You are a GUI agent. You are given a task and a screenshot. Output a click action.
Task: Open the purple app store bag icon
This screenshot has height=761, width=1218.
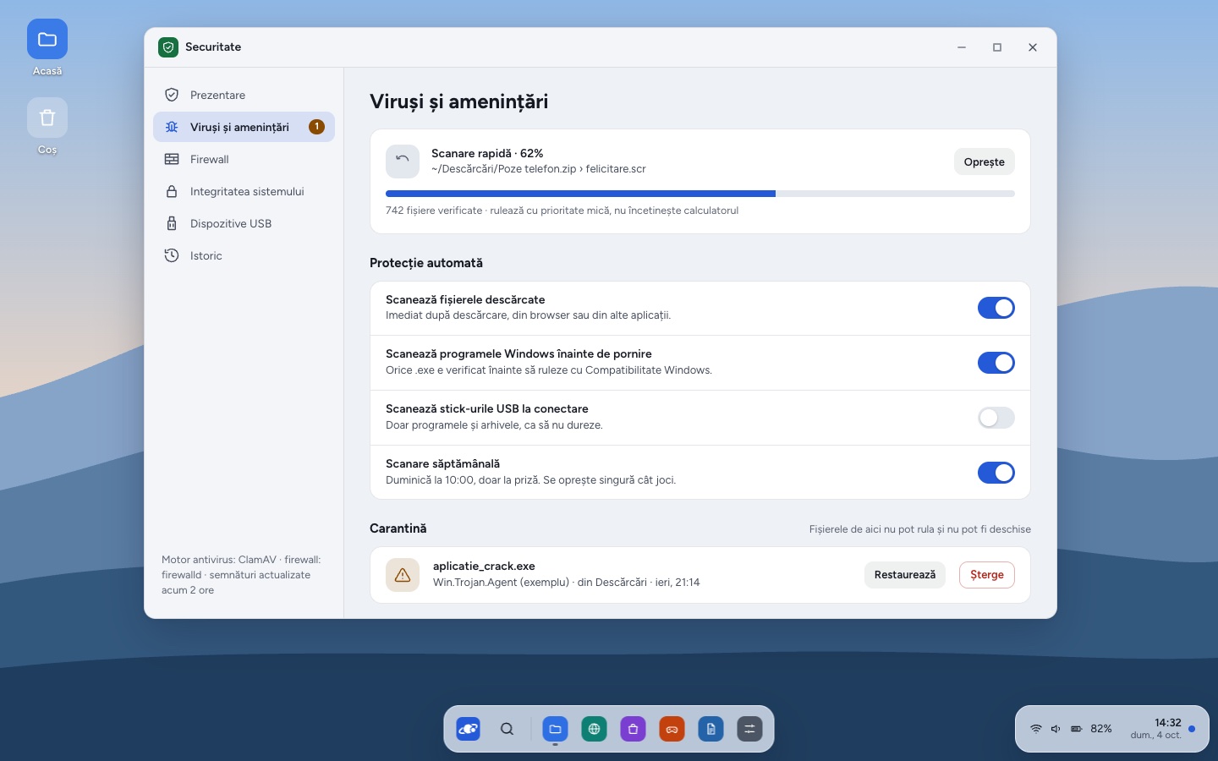point(633,729)
